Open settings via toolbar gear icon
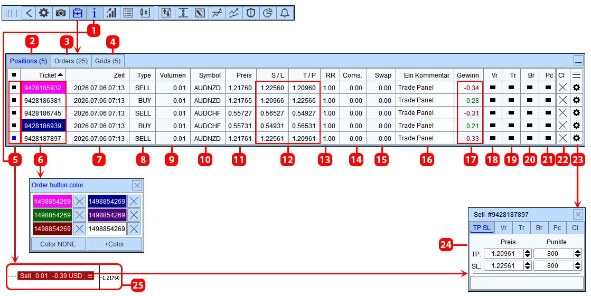 click(44, 13)
